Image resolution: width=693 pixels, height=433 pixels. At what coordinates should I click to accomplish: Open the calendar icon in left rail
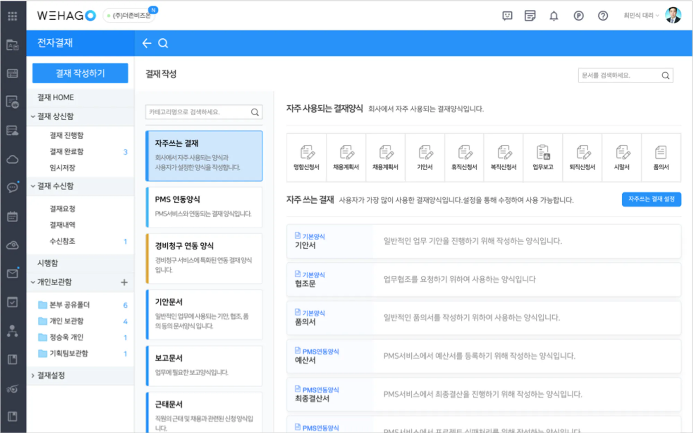click(12, 217)
